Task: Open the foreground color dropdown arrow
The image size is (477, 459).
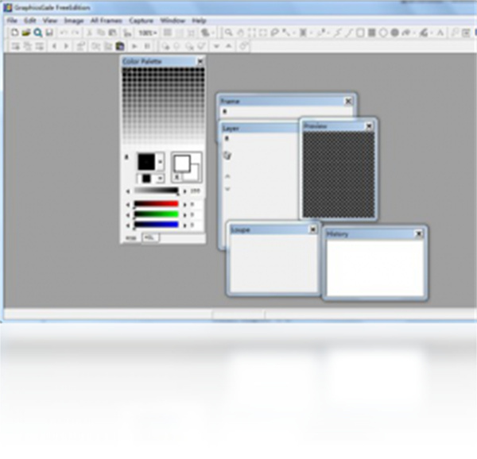Action: click(161, 162)
